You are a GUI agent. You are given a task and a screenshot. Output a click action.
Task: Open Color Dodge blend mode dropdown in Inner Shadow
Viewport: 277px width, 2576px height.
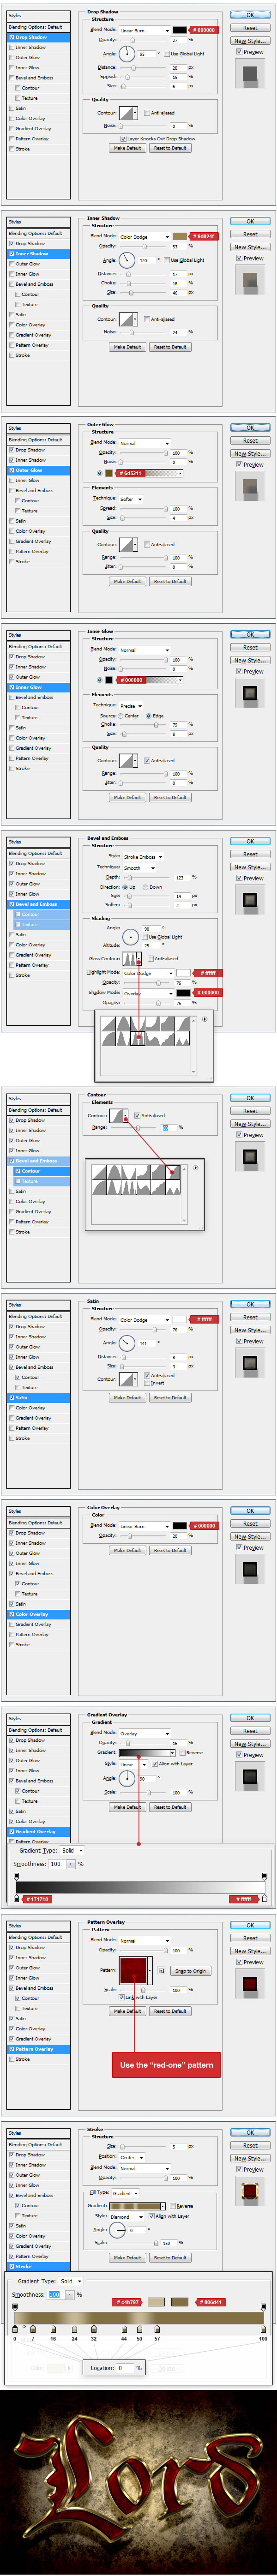[x=144, y=237]
